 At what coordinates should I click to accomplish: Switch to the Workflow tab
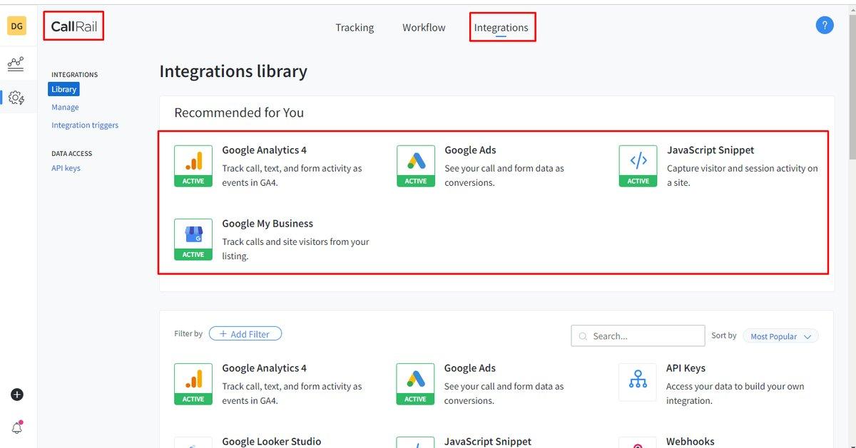point(424,28)
